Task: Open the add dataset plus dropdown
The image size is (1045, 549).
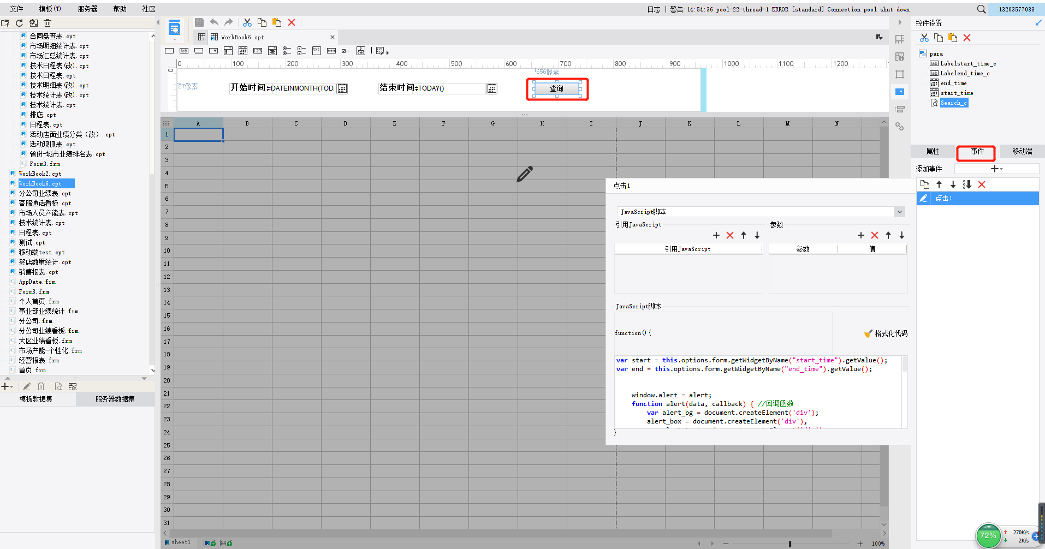Action: click(7, 386)
